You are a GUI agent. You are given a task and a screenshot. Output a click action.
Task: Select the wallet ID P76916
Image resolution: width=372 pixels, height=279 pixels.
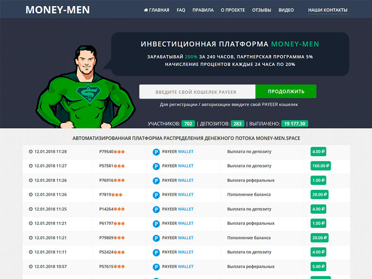112,180
